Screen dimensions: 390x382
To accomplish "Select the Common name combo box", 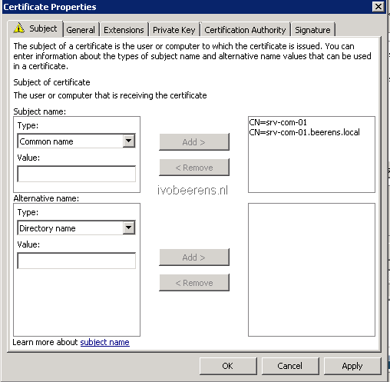I will coord(76,141).
